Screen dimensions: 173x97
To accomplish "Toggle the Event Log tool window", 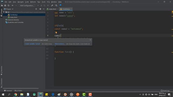I will pyautogui.click(x=165, y=91).
